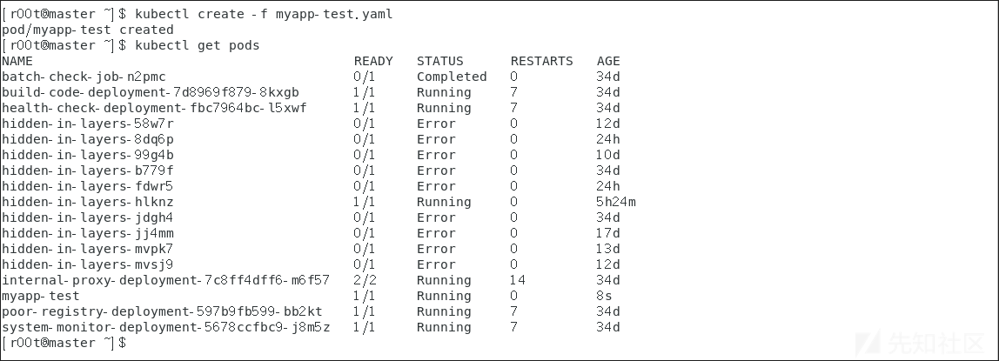Click the batch-check-job-n2pmc pod name
This screenshot has width=999, height=361.
[84, 77]
